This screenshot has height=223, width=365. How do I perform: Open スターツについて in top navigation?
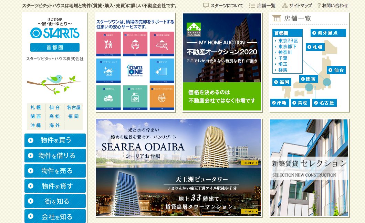223,6
